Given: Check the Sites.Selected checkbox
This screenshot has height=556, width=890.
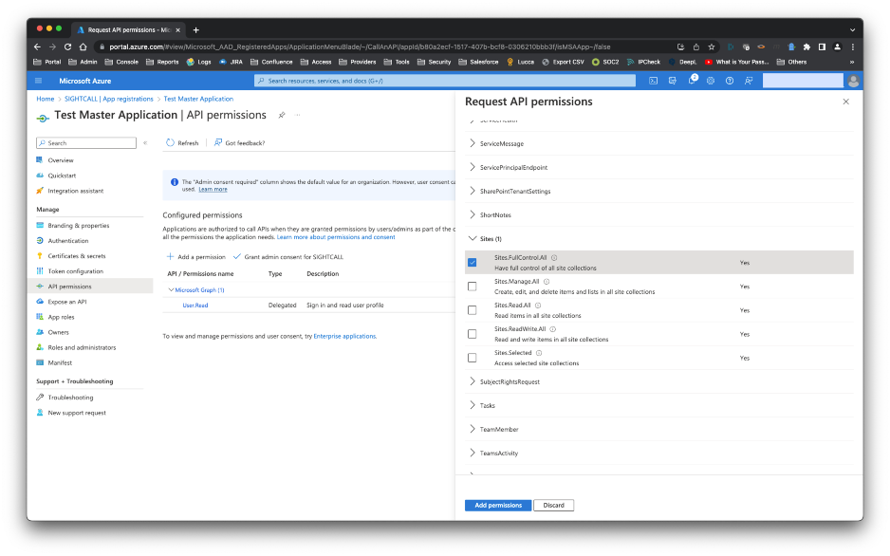Looking at the screenshot, I should pos(473,358).
